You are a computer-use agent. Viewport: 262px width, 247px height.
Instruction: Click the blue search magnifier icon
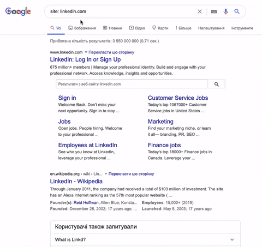pos(237,11)
